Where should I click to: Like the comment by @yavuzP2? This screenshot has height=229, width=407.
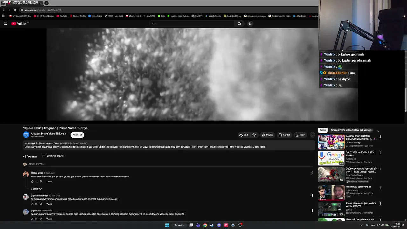(x=32, y=219)
